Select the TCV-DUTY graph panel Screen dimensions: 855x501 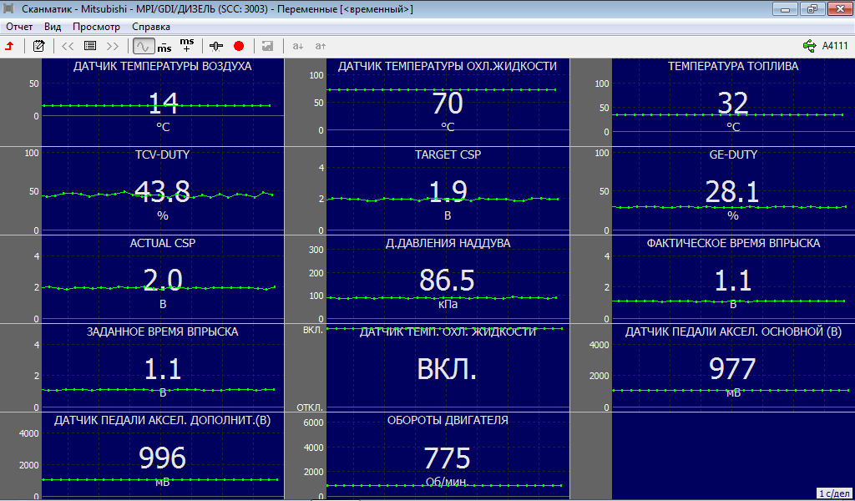162,190
